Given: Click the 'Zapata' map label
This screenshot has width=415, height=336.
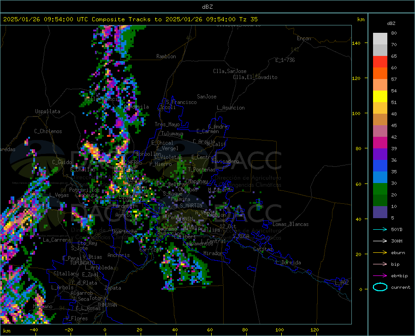Looking at the screenshot, I should [x=113, y=288].
